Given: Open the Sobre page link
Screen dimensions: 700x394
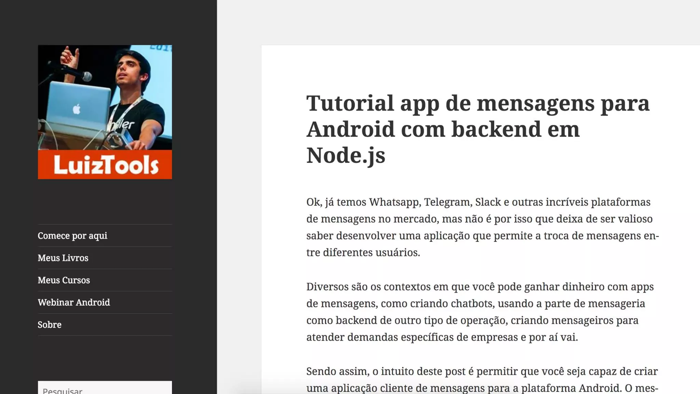Looking at the screenshot, I should pos(50,325).
